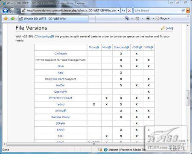Expand the Print options dropdown arrow
This screenshot has height=154, width=192.
pyautogui.click(x=153, y=18)
